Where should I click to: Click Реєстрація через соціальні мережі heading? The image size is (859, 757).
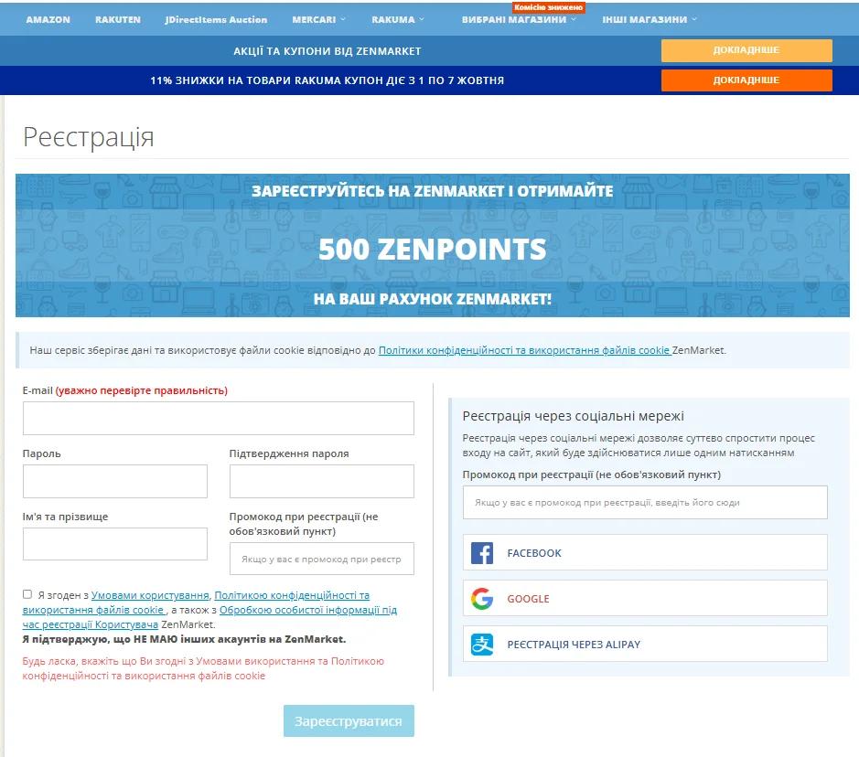tap(573, 416)
